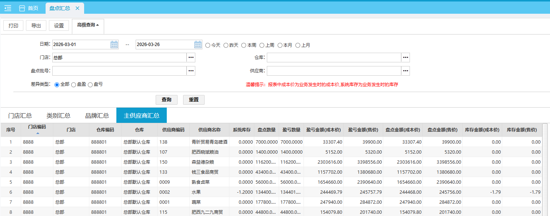
Task: Go to the 首页 tab
Action: point(29,8)
